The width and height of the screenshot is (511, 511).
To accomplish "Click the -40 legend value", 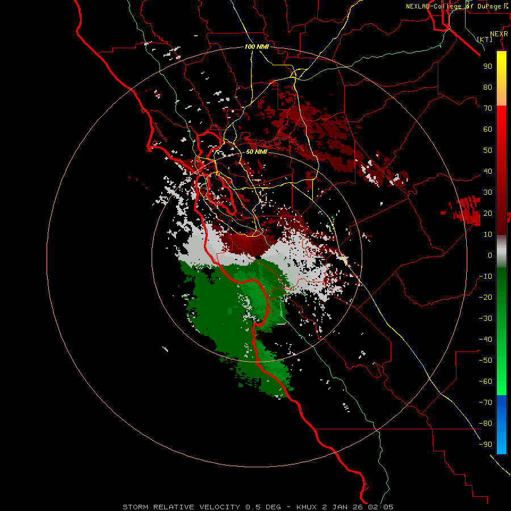I will pos(485,340).
